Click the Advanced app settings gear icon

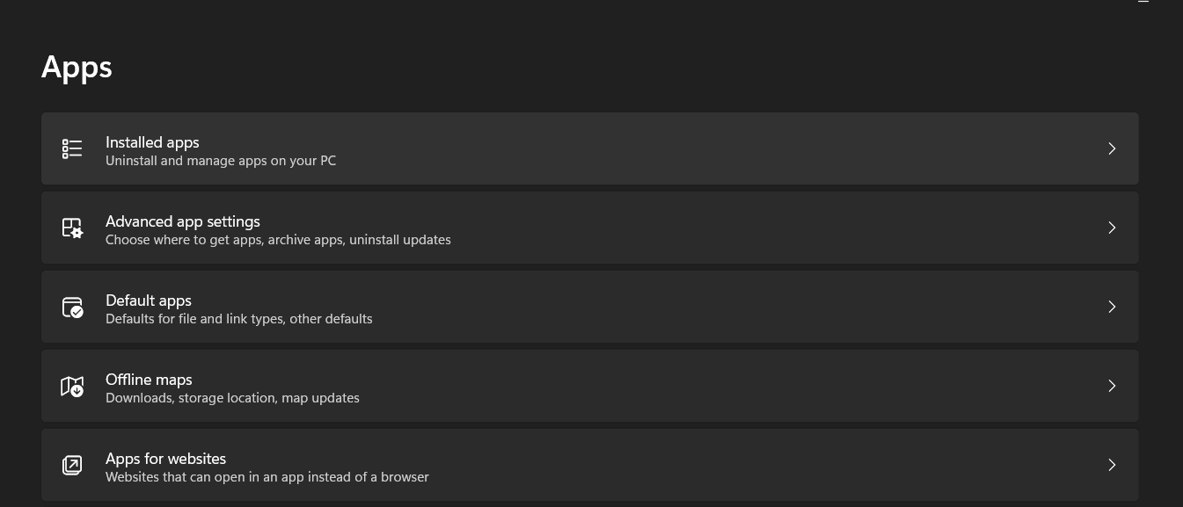(x=72, y=228)
